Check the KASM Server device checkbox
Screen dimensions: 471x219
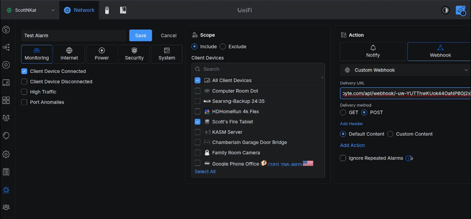(198, 132)
